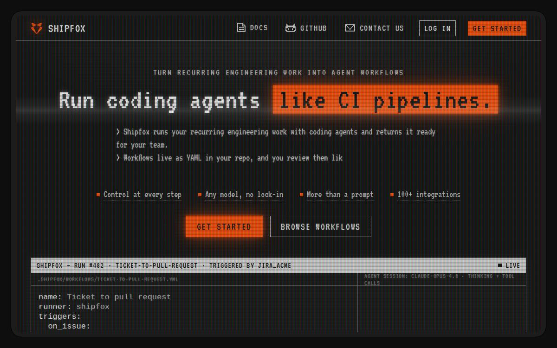This screenshot has height=348, width=557.
Task: Click the SHIPFOX brand name text
Action: (67, 29)
